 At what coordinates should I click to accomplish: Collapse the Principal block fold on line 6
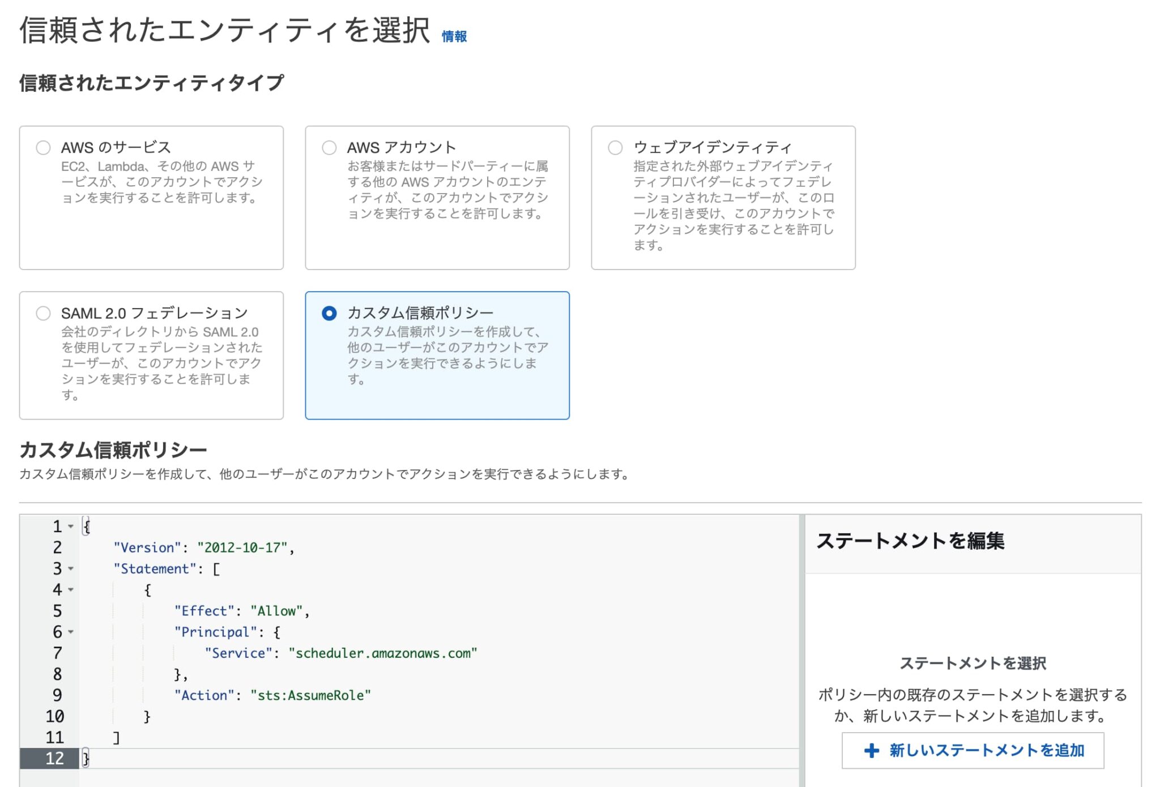[70, 631]
